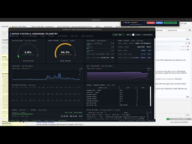Click the VALUE column header in sensors table
Screen dimensions: 192x144
(x=127, y=88)
